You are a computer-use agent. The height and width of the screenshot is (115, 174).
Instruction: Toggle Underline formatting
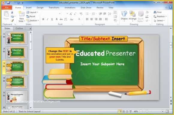(52, 19)
